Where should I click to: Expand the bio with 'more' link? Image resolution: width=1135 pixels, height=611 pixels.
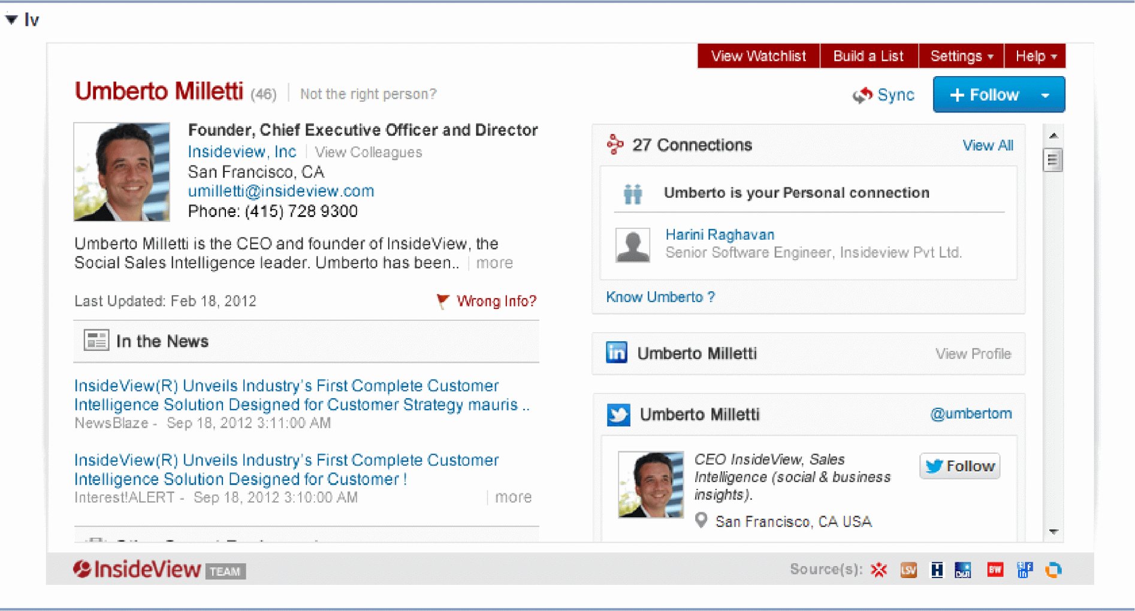(494, 263)
